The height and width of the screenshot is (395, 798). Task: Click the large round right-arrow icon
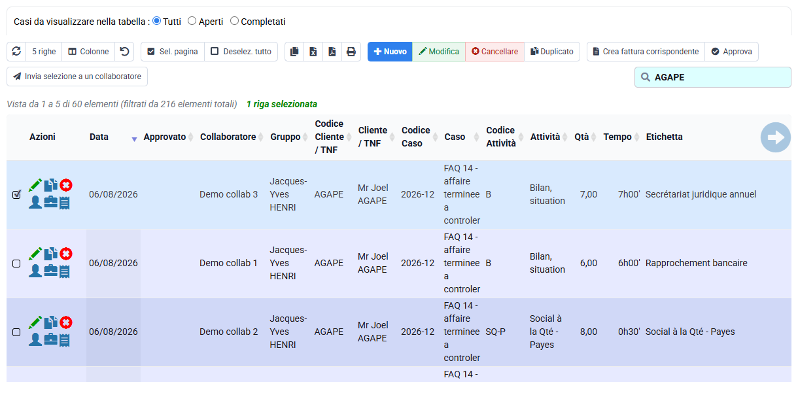pos(776,137)
